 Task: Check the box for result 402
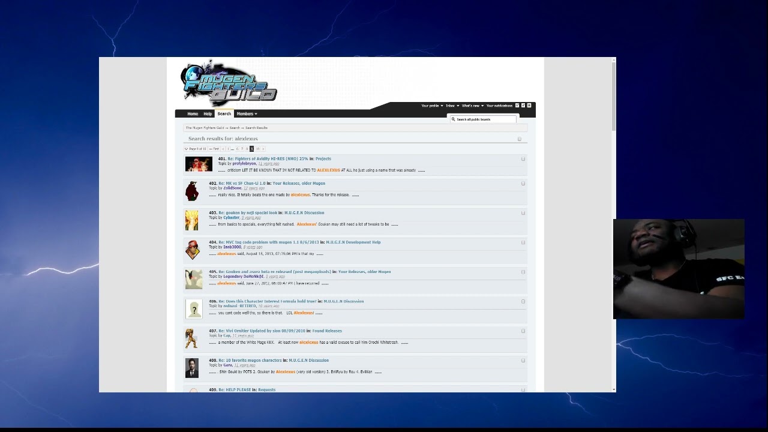click(x=523, y=184)
